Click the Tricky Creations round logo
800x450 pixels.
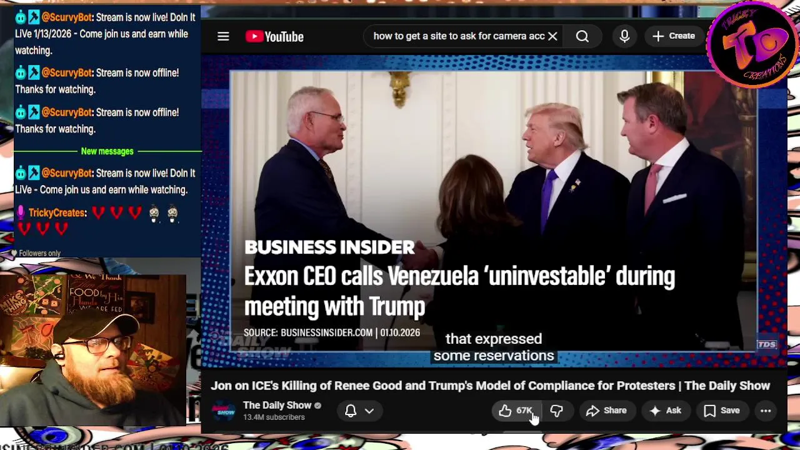pos(752,44)
